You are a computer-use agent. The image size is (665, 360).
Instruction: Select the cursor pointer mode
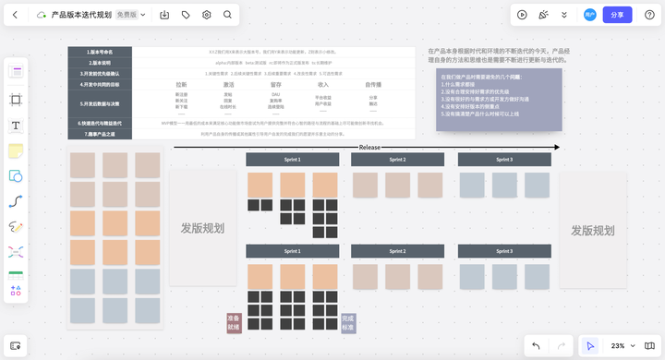pyautogui.click(x=590, y=346)
